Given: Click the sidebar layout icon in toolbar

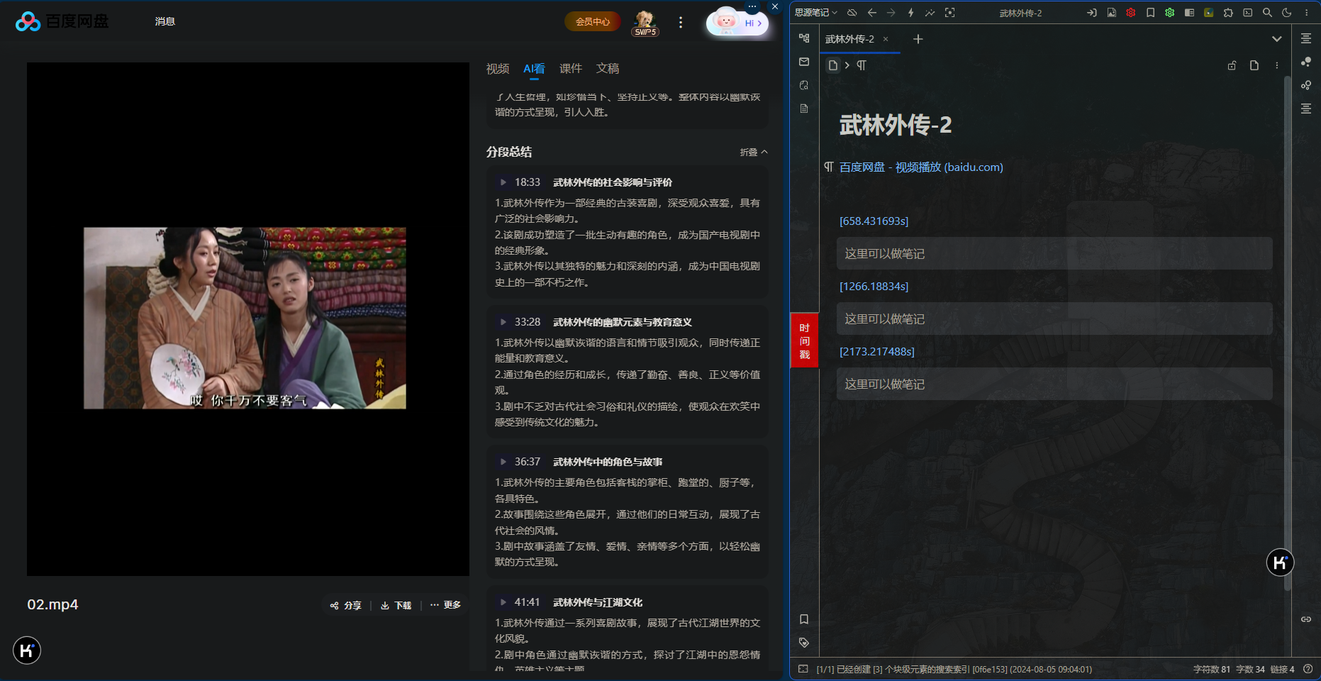Looking at the screenshot, I should (x=1189, y=13).
